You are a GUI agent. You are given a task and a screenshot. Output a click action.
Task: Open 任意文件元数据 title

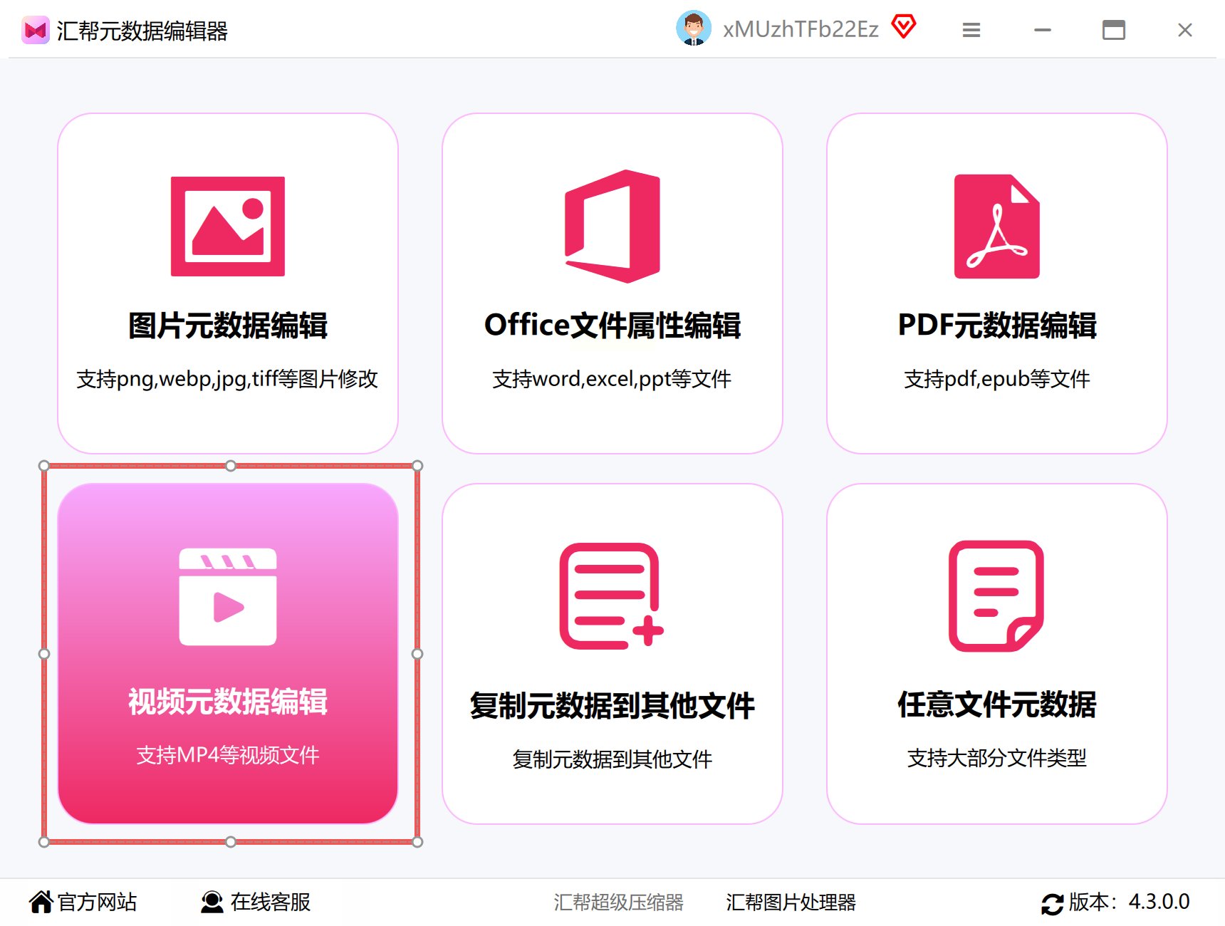click(997, 704)
